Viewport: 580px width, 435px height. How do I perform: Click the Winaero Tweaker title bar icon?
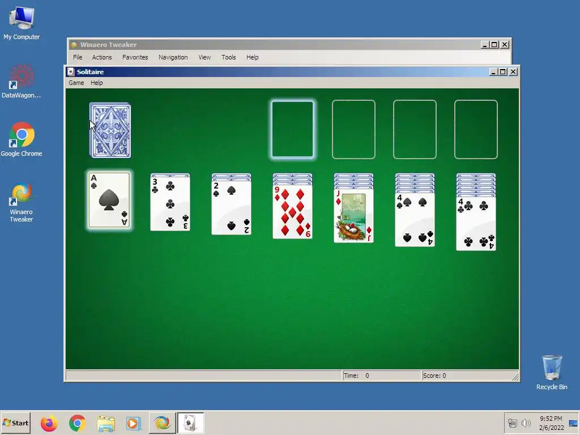(x=74, y=45)
